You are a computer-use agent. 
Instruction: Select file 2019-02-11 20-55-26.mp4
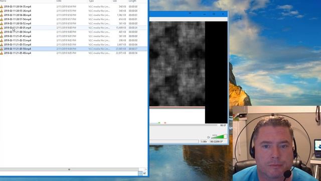18,11
